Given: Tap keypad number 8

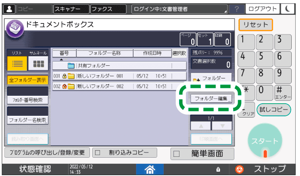Looking at the screenshot, I should [x=265, y=76].
